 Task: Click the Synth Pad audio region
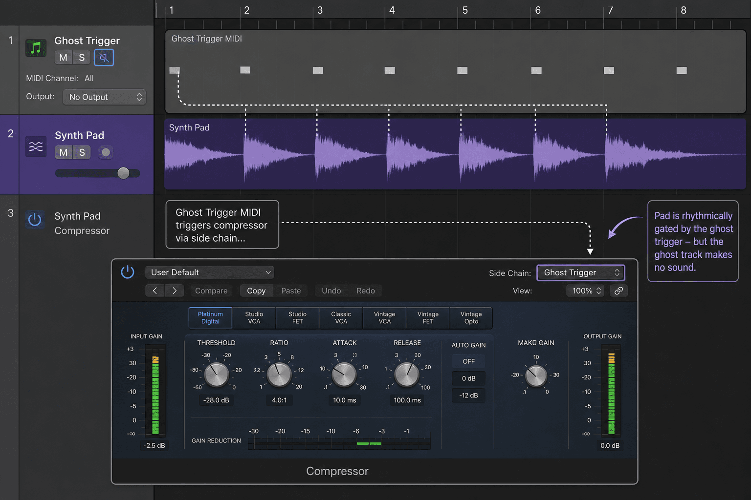(455, 154)
